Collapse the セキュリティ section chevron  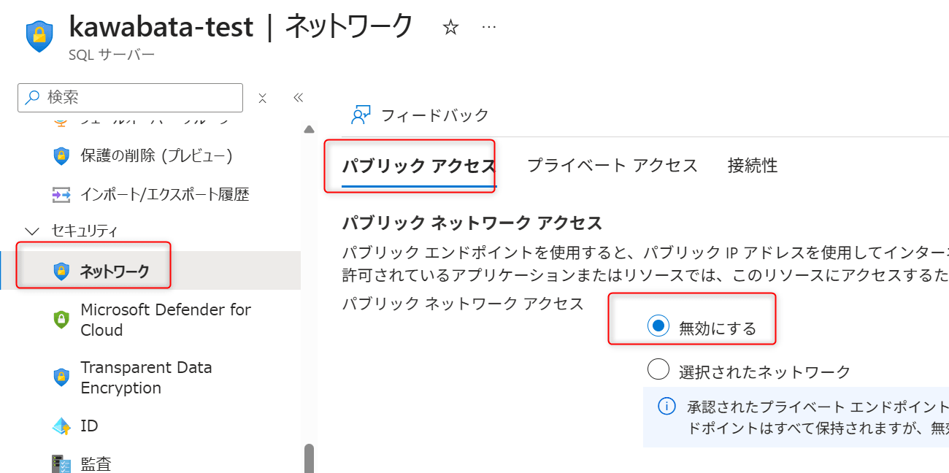tap(32, 231)
